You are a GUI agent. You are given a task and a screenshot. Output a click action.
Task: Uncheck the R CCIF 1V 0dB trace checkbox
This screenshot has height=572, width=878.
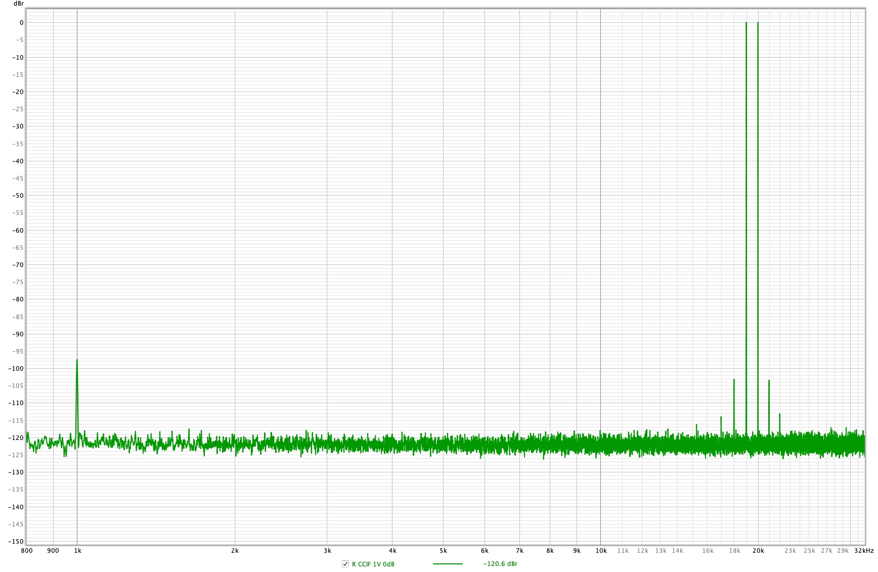tap(345, 564)
